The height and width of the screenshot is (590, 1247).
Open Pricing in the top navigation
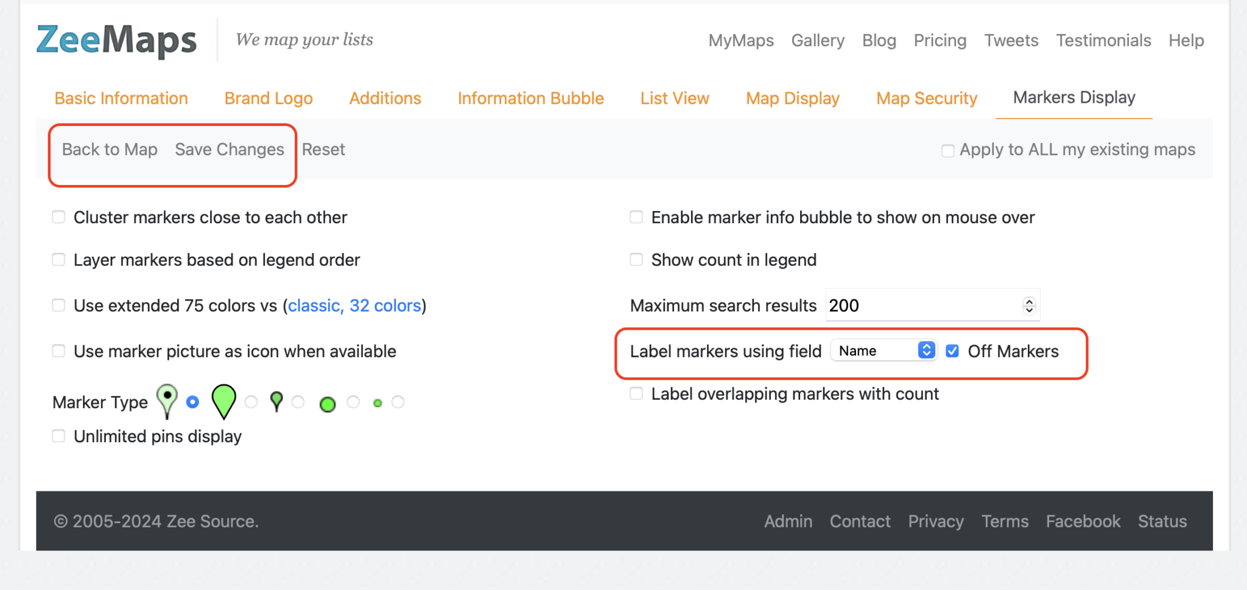[940, 41]
